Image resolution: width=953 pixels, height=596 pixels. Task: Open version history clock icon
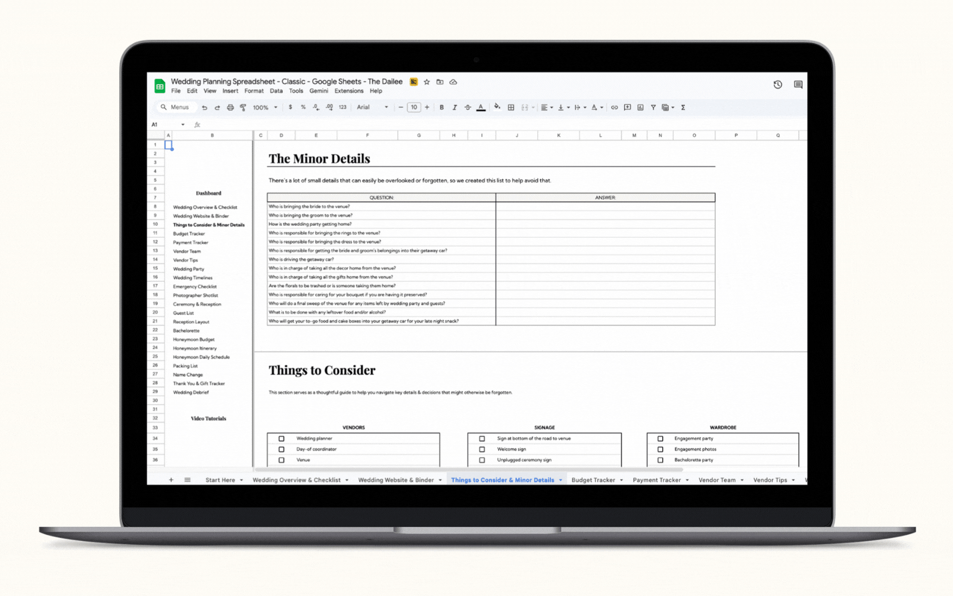click(x=777, y=85)
